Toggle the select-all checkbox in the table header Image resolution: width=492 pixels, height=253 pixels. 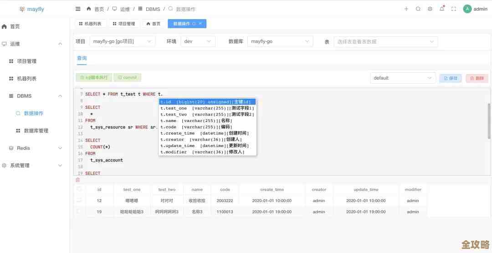(x=79, y=189)
